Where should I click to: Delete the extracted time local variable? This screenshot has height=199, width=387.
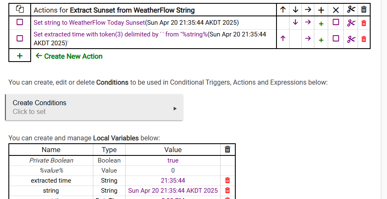coord(228,180)
